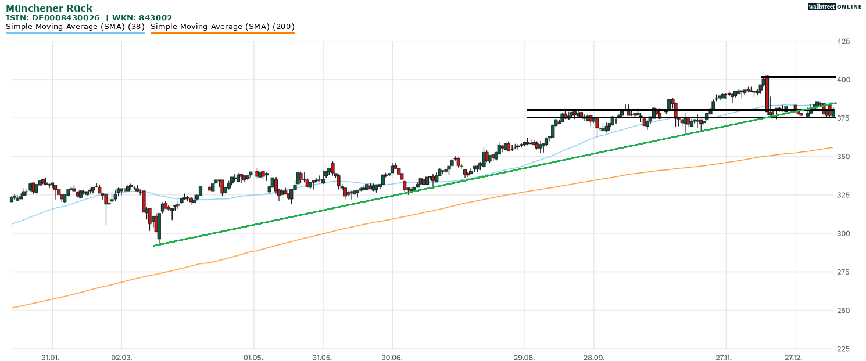The height and width of the screenshot is (361, 866).
Task: Click the orange line under SMA (200)
Action: (x=223, y=33)
